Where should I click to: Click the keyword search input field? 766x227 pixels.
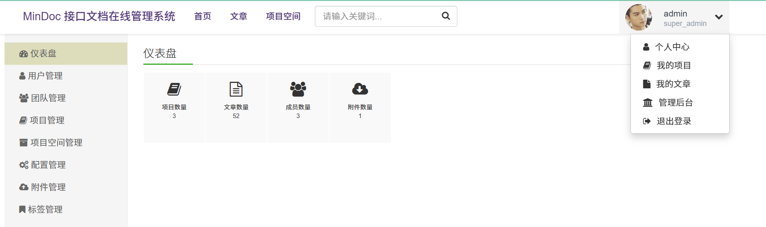point(378,17)
